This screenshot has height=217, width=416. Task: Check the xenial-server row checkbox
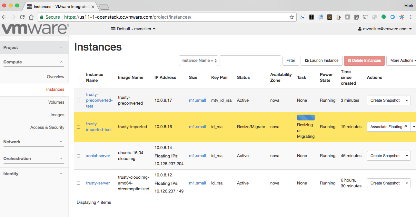(78, 156)
